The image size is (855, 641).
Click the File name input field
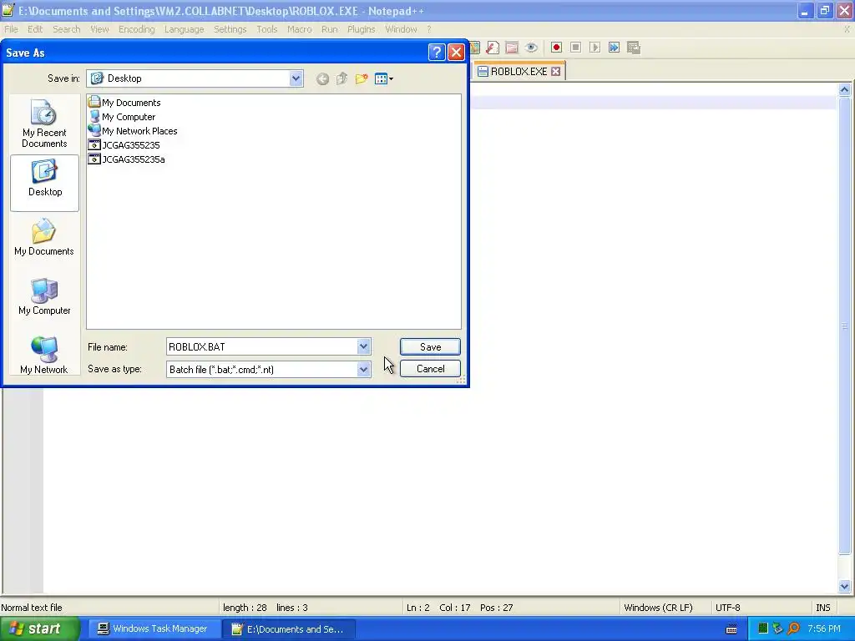pyautogui.click(x=261, y=346)
